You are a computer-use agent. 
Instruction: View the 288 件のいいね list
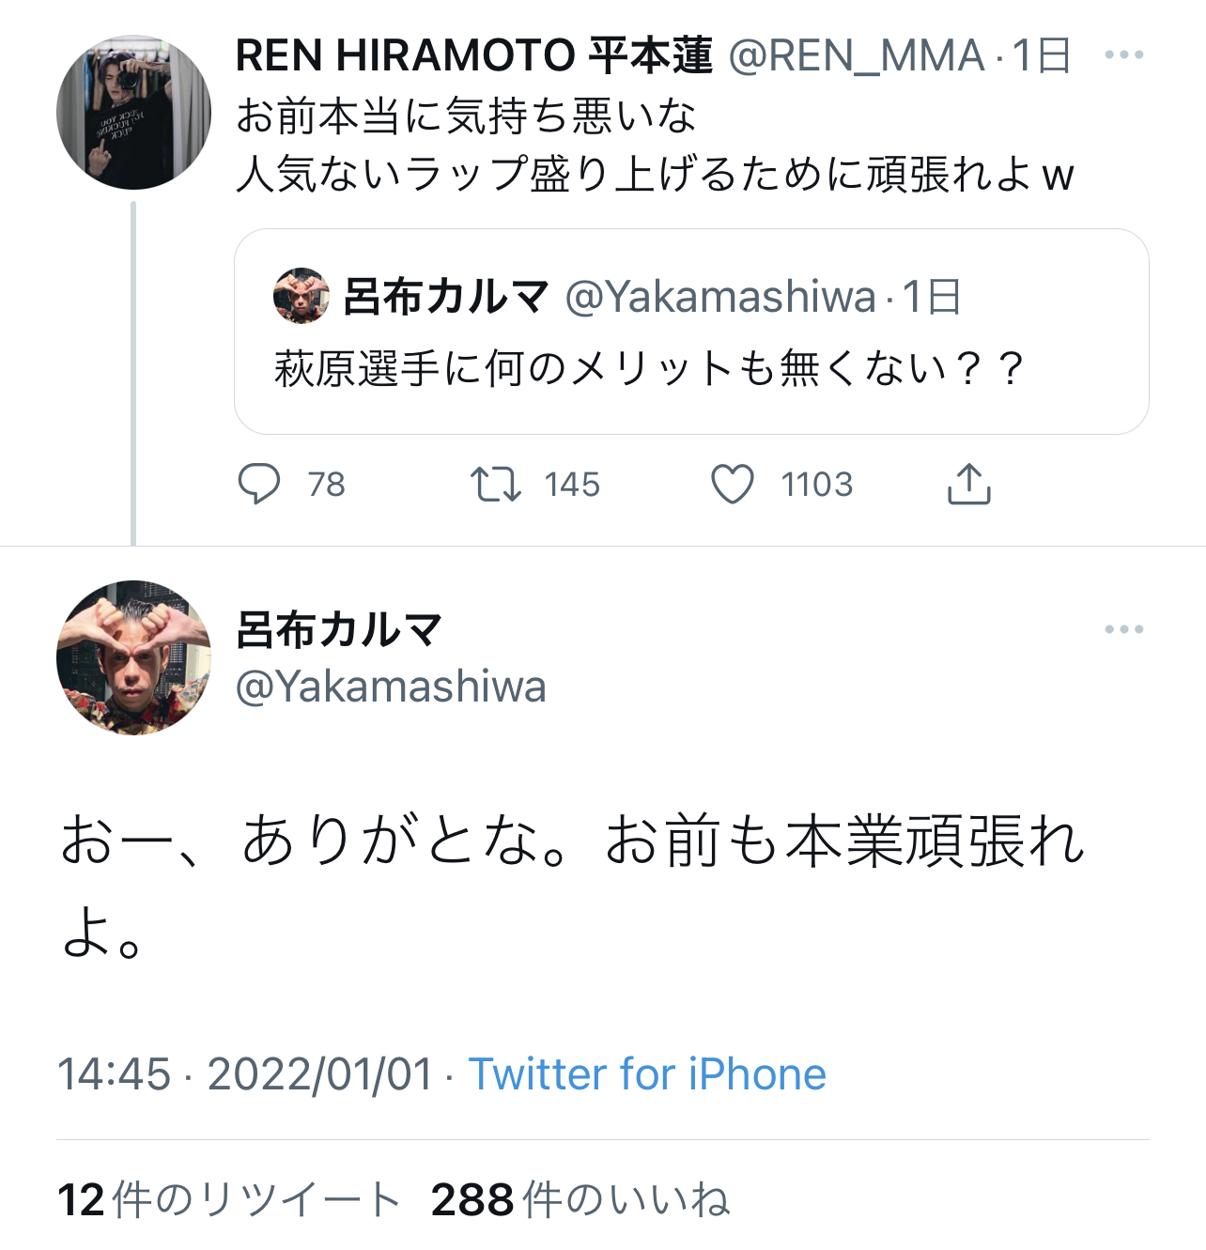click(x=580, y=1199)
